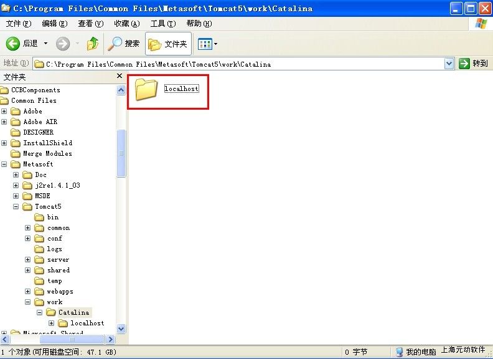
Task: Click the Up one level folder icon
Action: (x=93, y=44)
